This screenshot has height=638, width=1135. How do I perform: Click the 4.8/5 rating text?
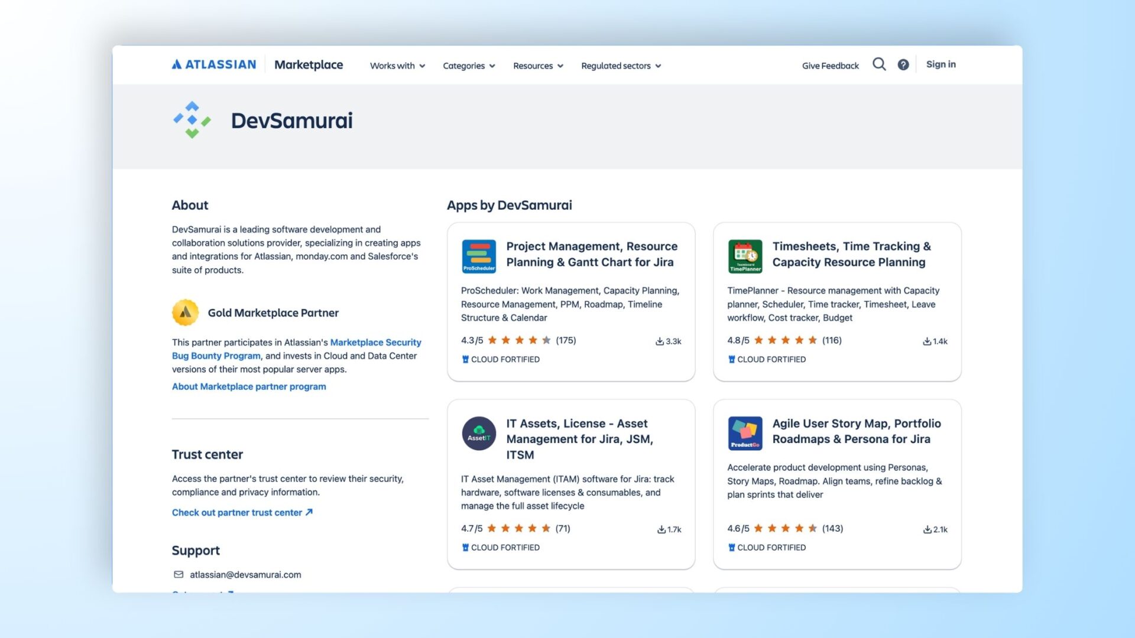pyautogui.click(x=738, y=340)
